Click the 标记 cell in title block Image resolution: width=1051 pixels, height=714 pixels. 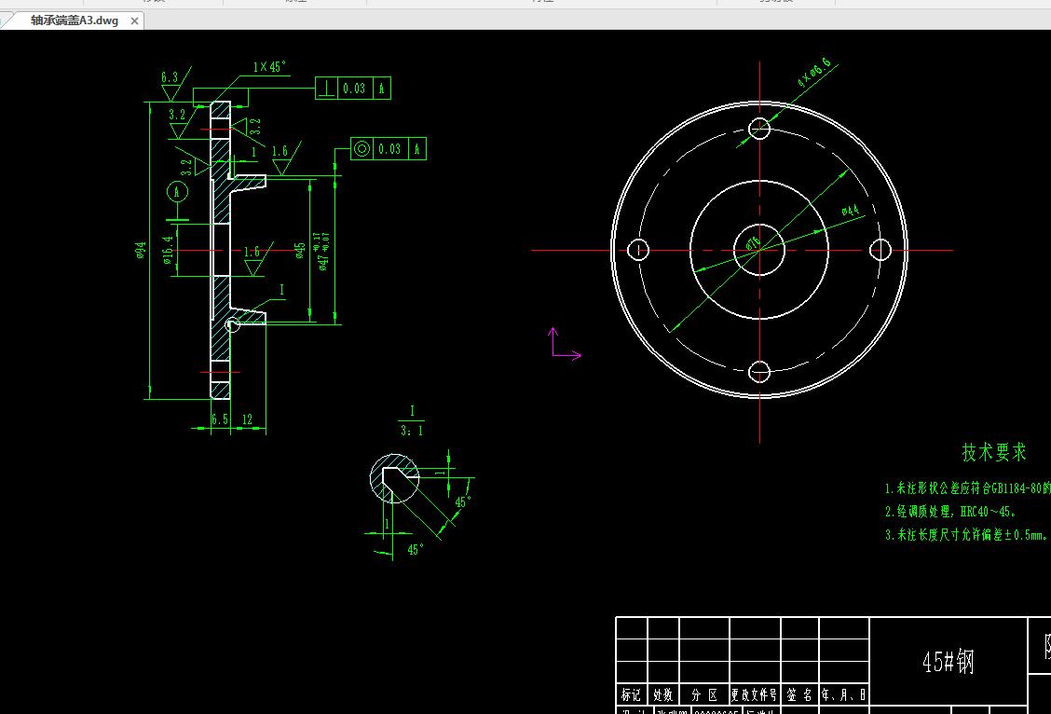click(x=632, y=695)
